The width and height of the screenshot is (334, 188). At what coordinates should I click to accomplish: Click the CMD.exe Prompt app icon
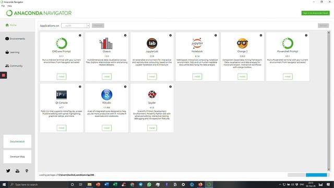62,43
